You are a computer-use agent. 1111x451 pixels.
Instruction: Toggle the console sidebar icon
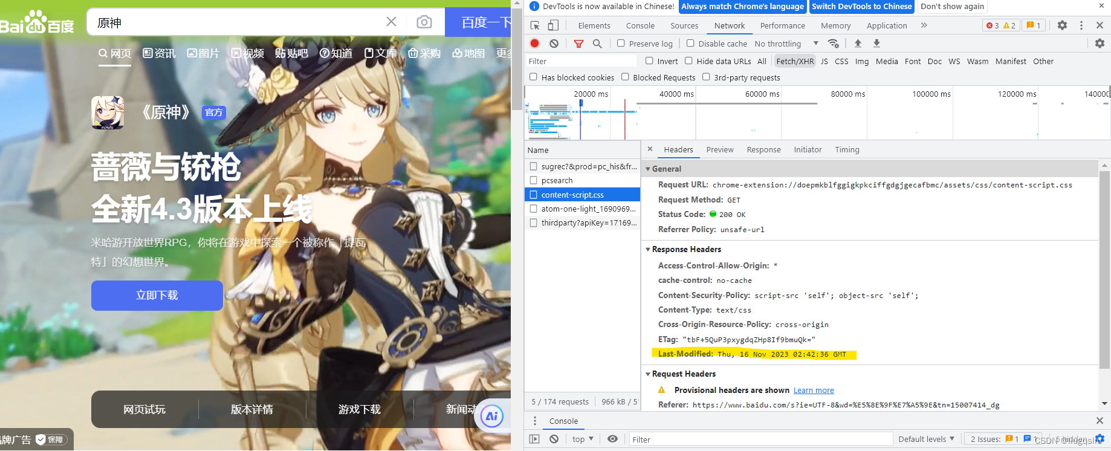click(x=534, y=439)
